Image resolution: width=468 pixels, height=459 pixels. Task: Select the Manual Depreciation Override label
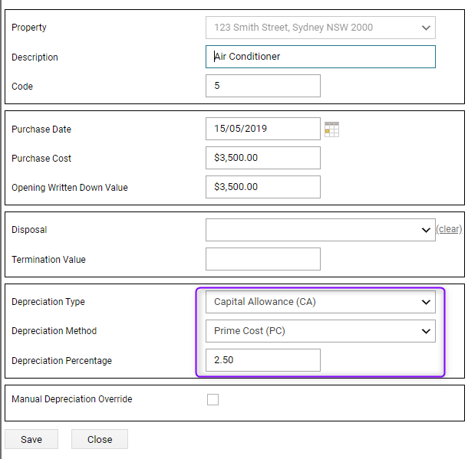point(71,399)
